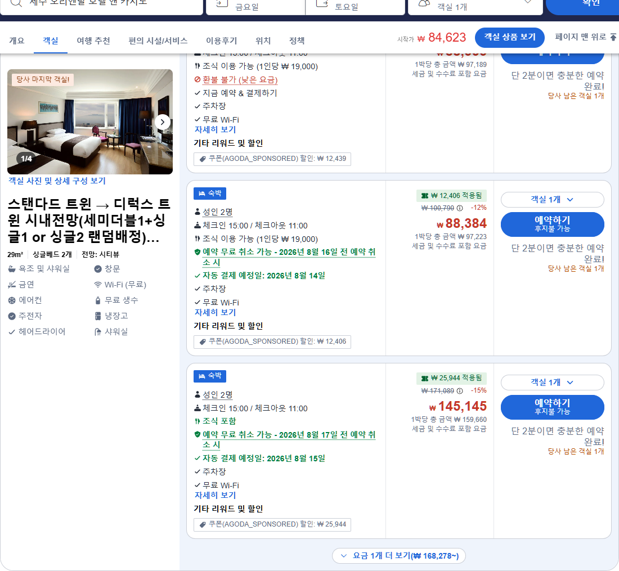619x571 pixels.
Task: Click coupon tag icon for ₩12,439 discount
Action: coord(203,159)
